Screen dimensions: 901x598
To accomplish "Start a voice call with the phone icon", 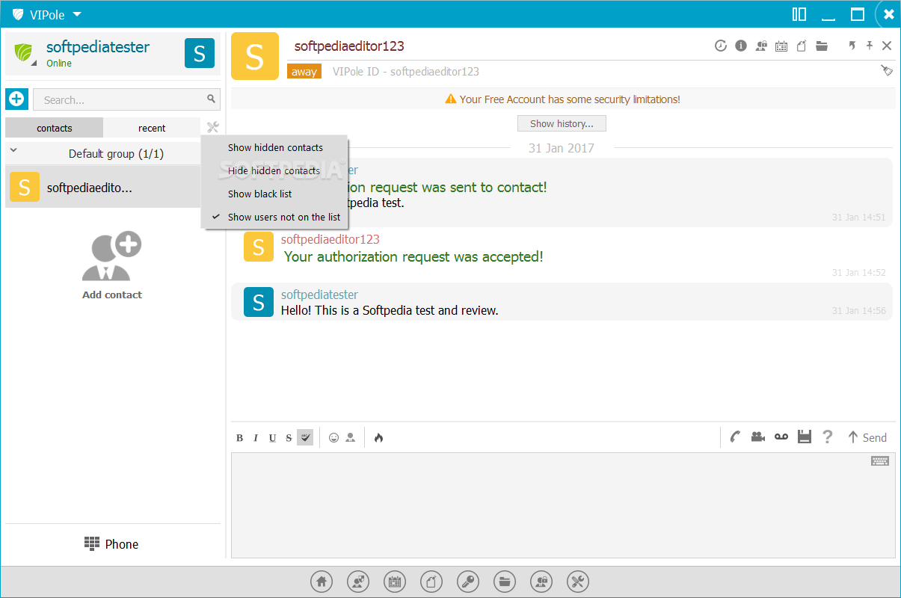I will pos(736,437).
